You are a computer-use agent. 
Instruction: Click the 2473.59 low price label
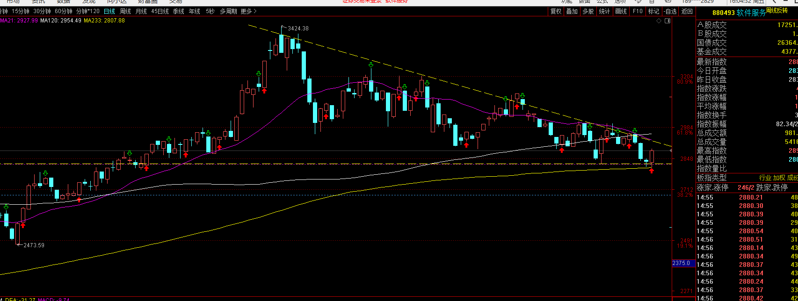[x=34, y=245]
